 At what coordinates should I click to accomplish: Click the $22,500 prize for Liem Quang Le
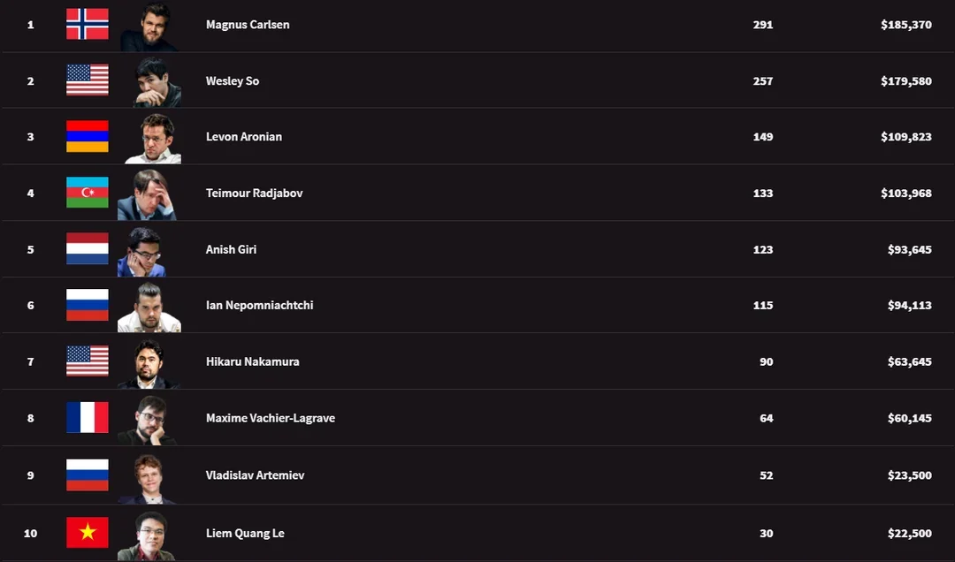[x=907, y=533]
